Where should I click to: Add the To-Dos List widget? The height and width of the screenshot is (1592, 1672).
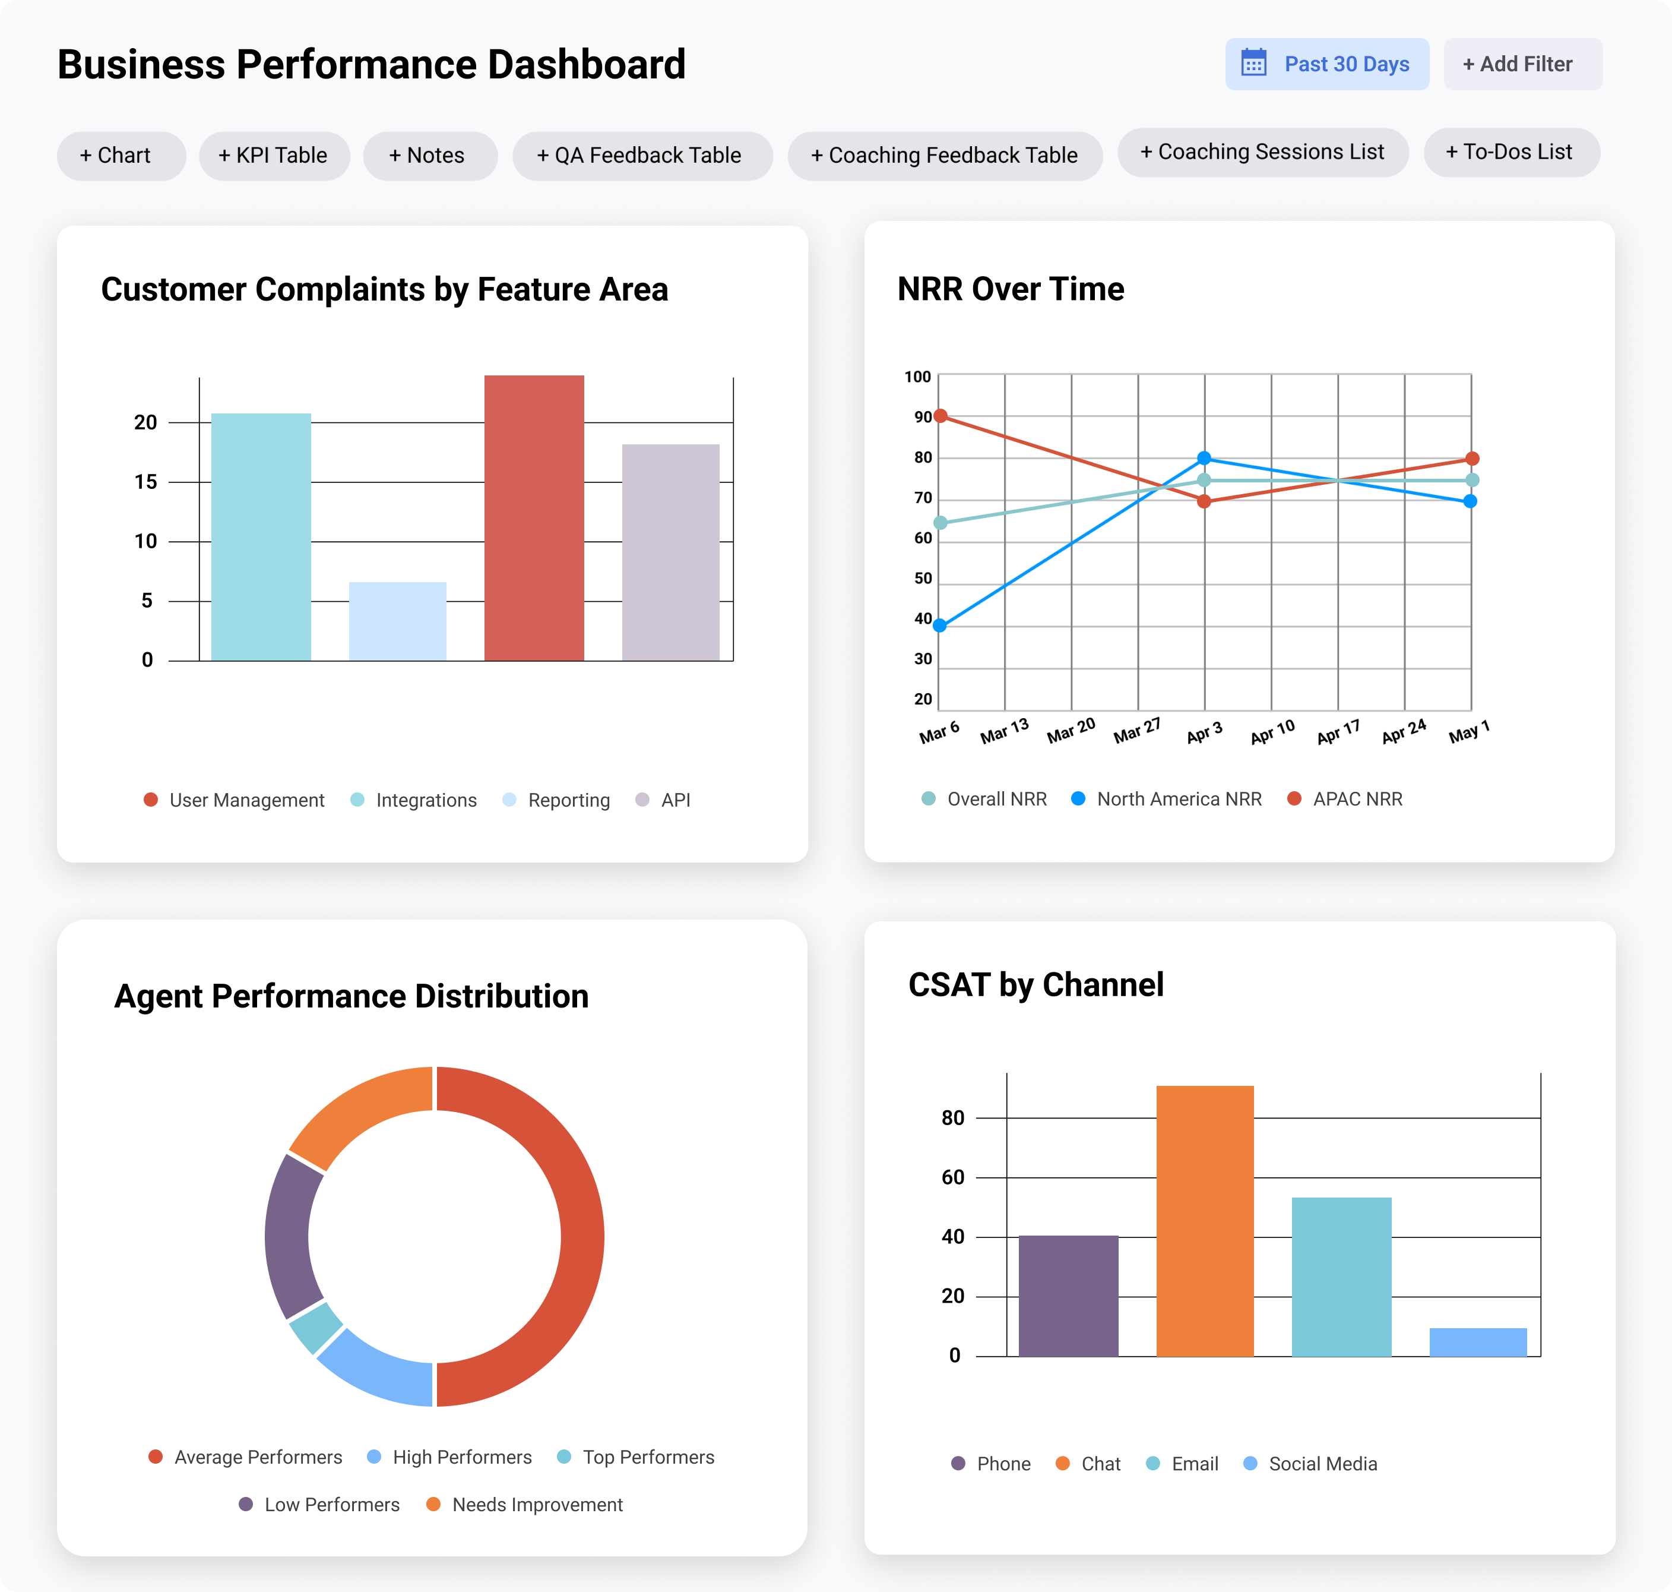(x=1511, y=153)
